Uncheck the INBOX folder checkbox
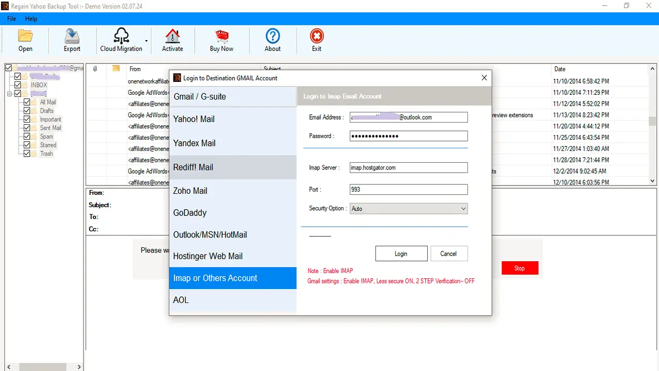Viewport: 659px width, 371px height. tap(18, 85)
